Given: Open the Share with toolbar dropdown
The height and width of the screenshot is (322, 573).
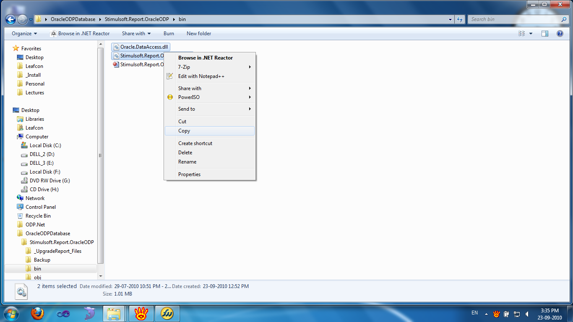Looking at the screenshot, I should point(136,34).
